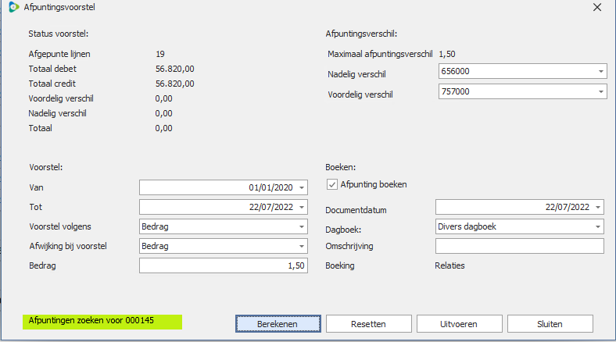Select the Relaties text next to Boeking
The image size is (616, 342).
(x=449, y=266)
